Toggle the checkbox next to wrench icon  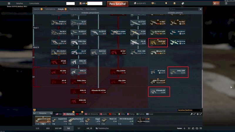194,114
